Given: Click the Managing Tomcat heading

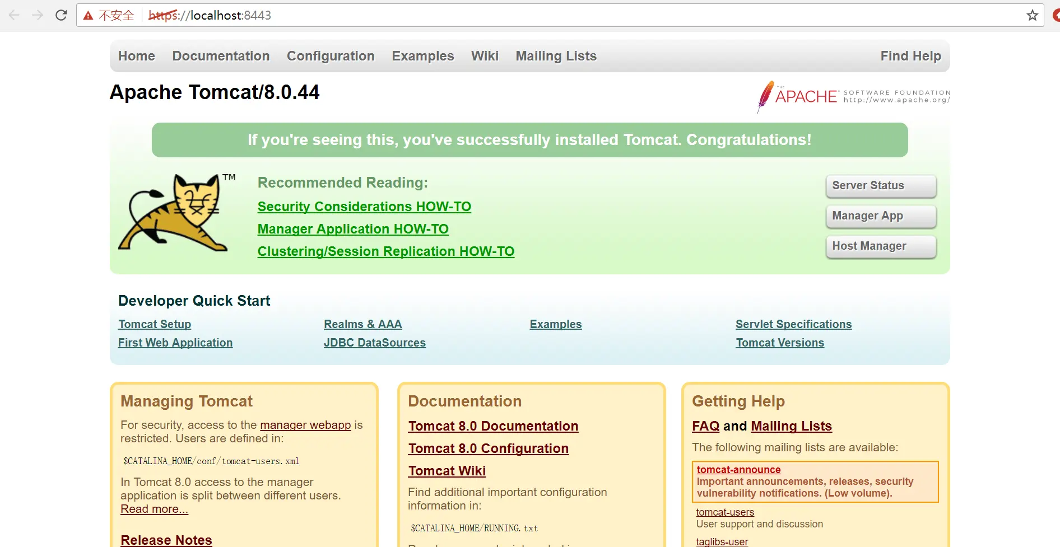Looking at the screenshot, I should coord(187,401).
